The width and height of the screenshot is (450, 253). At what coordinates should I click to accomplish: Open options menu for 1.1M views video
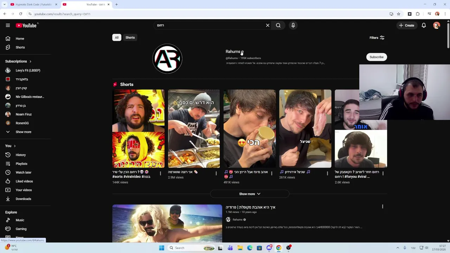pos(382,207)
